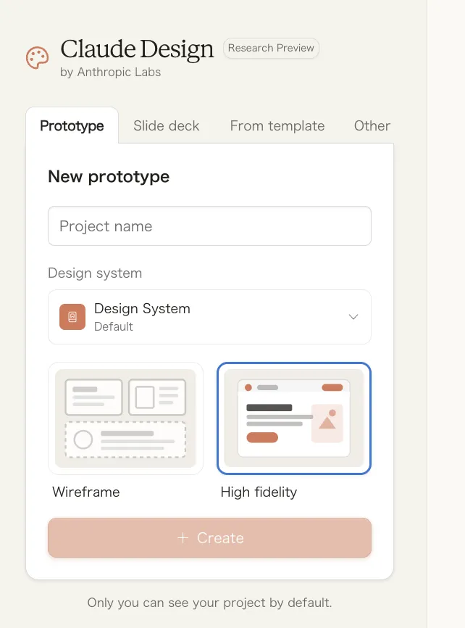Click the Claude Design title text
Viewport: 465px width, 628px height.
(138, 49)
